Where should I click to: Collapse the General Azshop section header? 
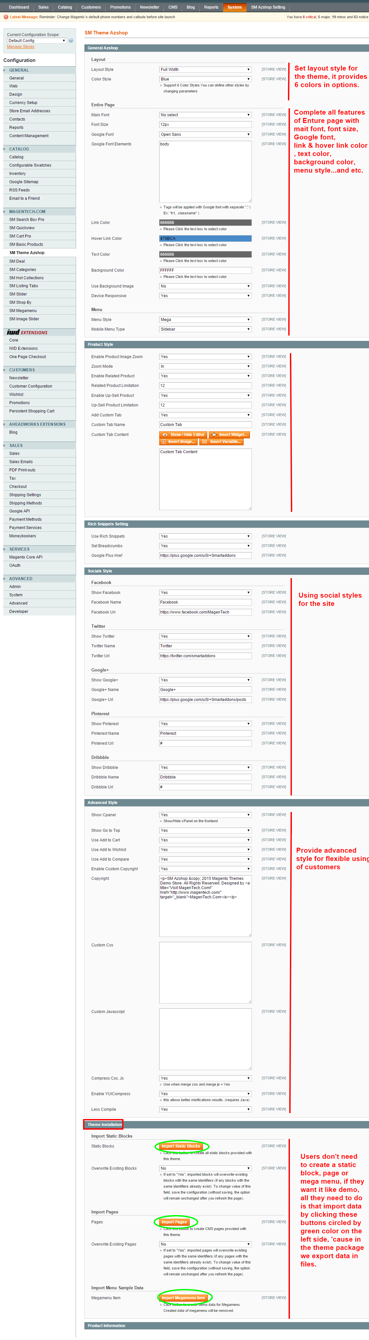227,48
